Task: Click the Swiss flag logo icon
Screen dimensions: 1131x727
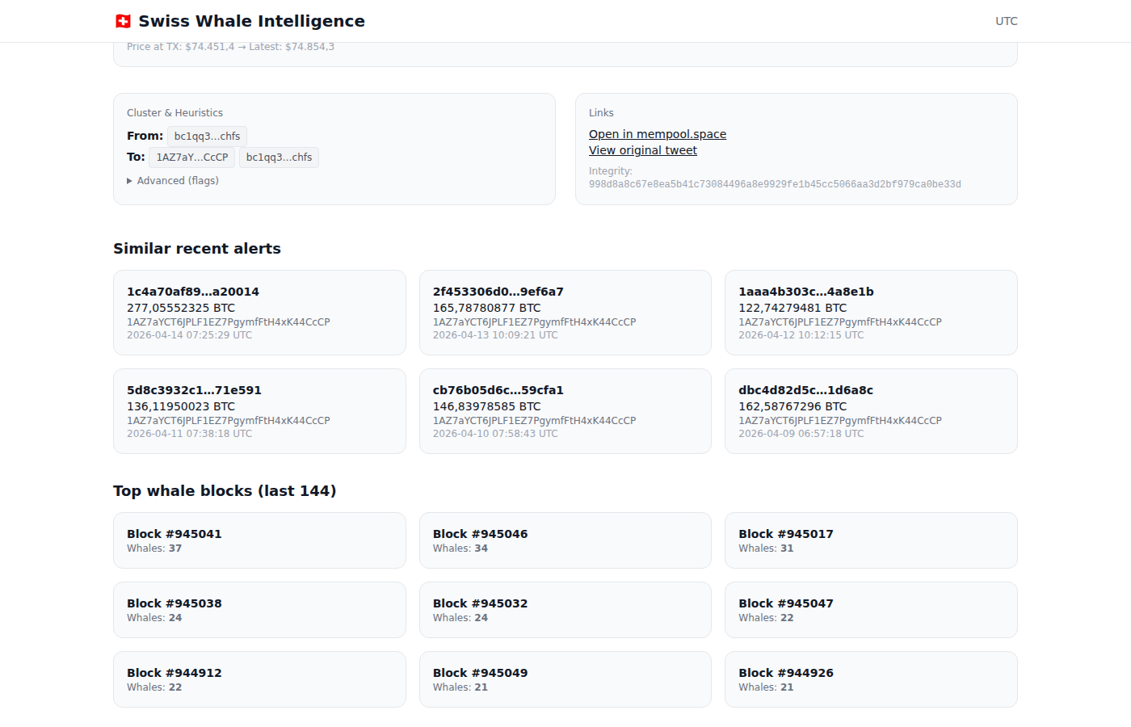Action: click(x=123, y=21)
